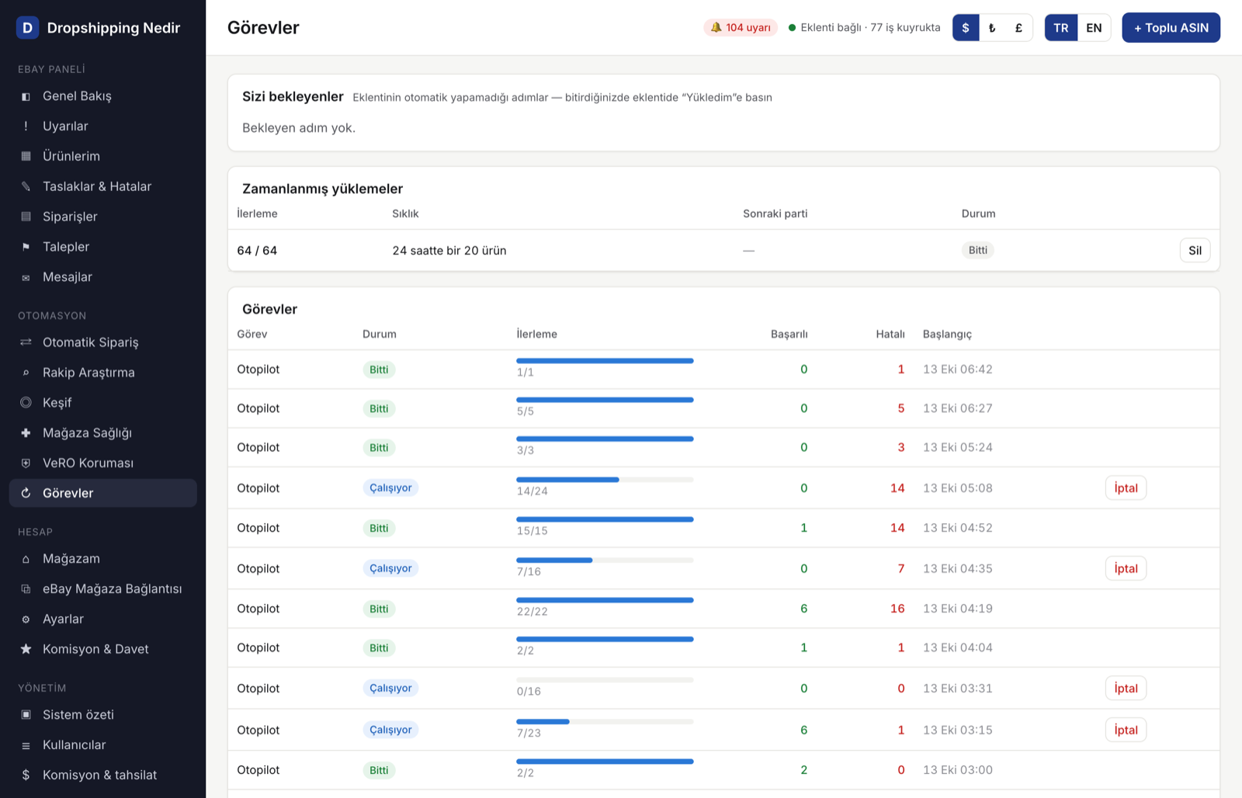Select pound sterling currency
Image resolution: width=1242 pixels, height=798 pixels.
pyautogui.click(x=1018, y=28)
